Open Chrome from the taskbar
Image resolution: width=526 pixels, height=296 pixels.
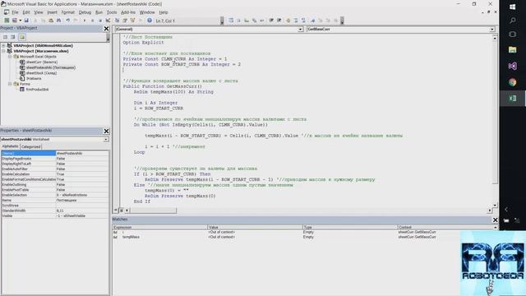pos(512,82)
